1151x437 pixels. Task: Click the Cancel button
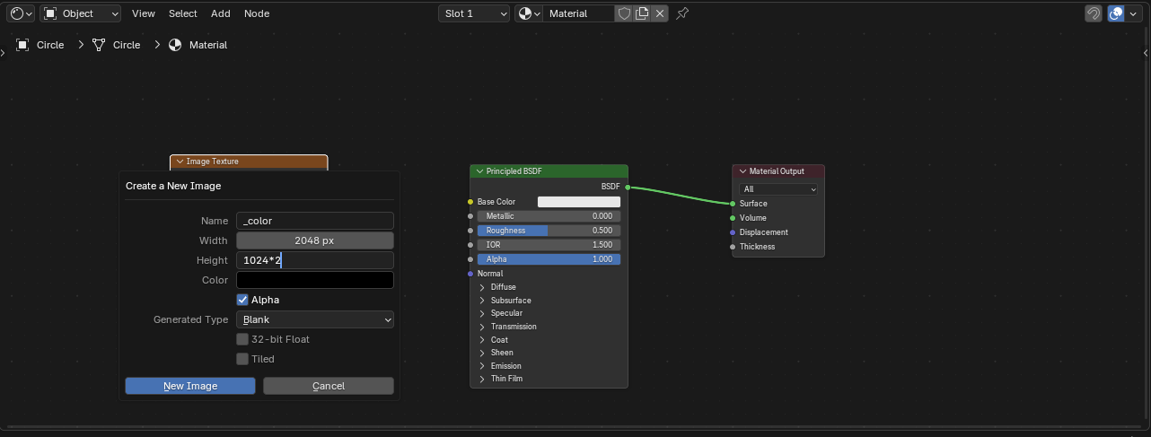click(328, 386)
